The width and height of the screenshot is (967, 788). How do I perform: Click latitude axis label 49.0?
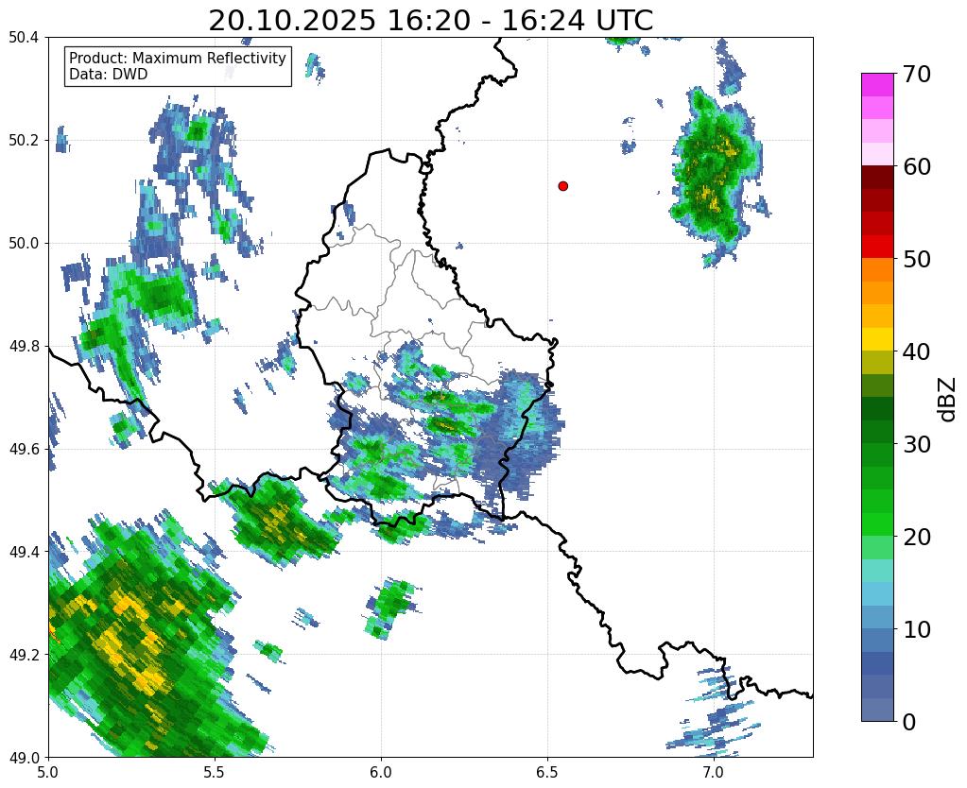click(x=24, y=758)
